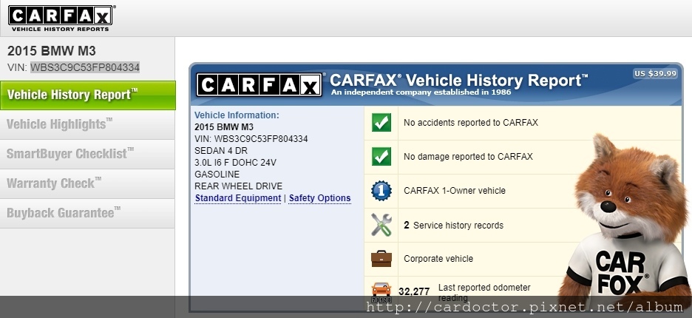Click SEDAN 4 DR text
The width and height of the screenshot is (692, 318).
click(x=221, y=151)
